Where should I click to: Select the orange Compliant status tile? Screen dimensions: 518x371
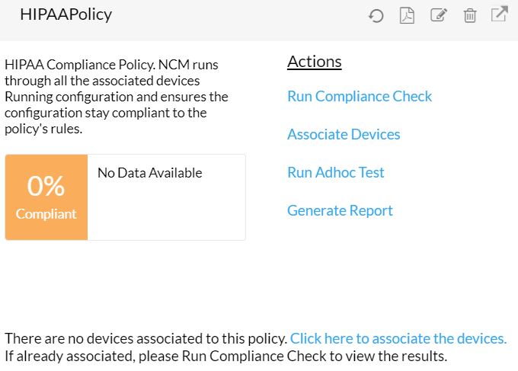tap(46, 197)
